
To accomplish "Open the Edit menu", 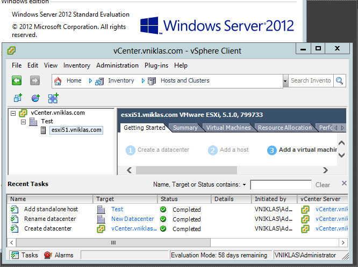I will [33, 65].
